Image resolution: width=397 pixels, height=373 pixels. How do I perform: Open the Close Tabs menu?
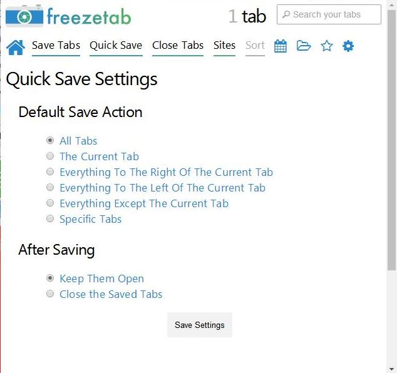coord(178,46)
